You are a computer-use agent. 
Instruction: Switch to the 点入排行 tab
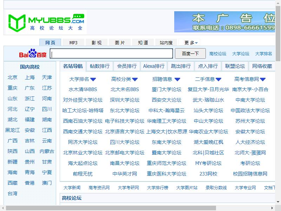(x=208, y=66)
